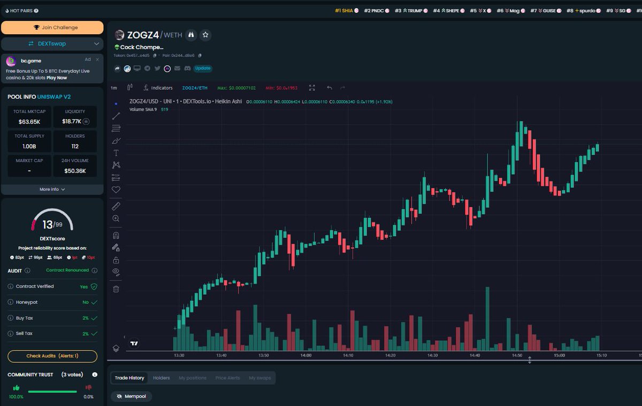Click the Join Challenge button
This screenshot has width=642, height=406.
tap(52, 27)
